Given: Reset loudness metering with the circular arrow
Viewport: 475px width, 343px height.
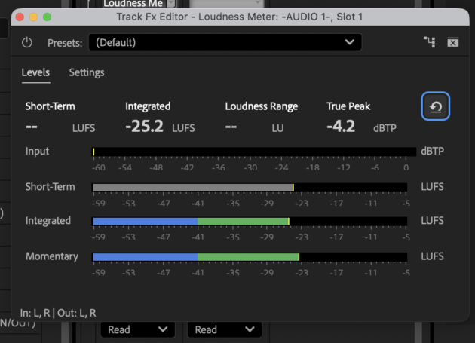Looking at the screenshot, I should 435,106.
